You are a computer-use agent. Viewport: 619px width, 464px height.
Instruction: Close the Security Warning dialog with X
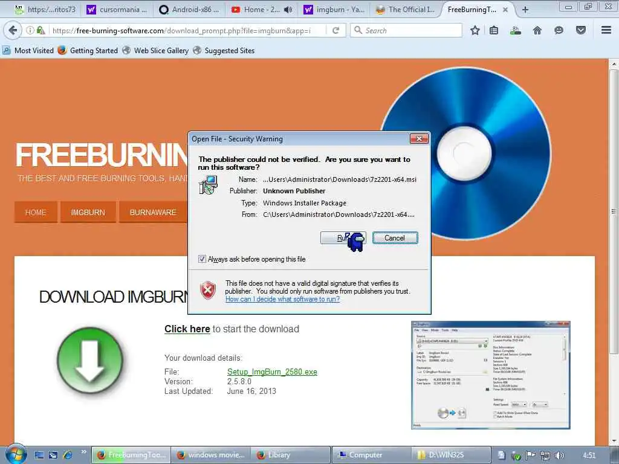pyautogui.click(x=419, y=138)
